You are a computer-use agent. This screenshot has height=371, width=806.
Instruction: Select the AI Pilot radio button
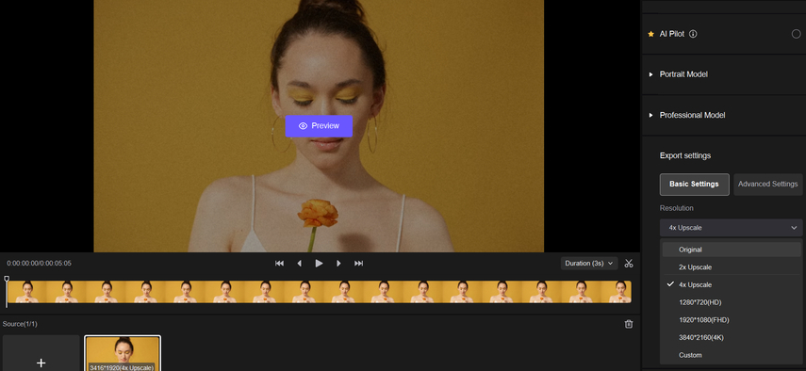(796, 34)
